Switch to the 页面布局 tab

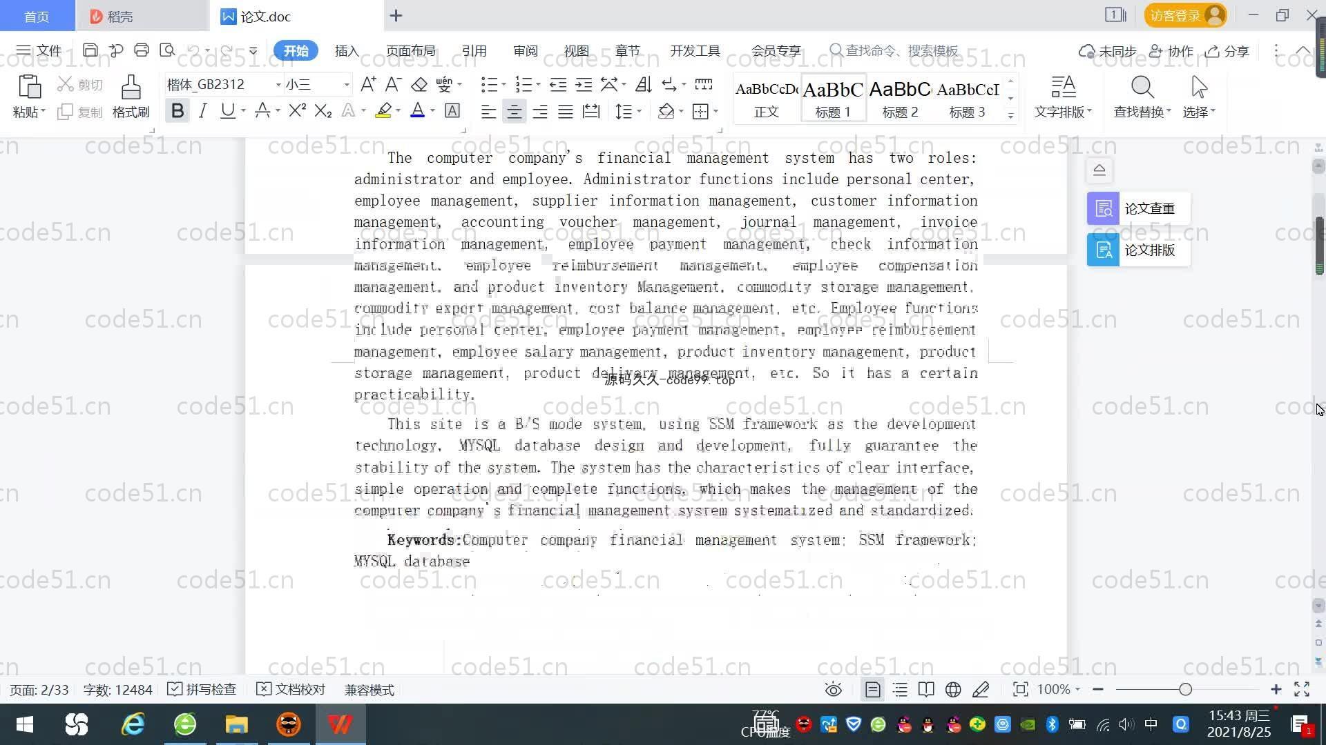click(410, 50)
